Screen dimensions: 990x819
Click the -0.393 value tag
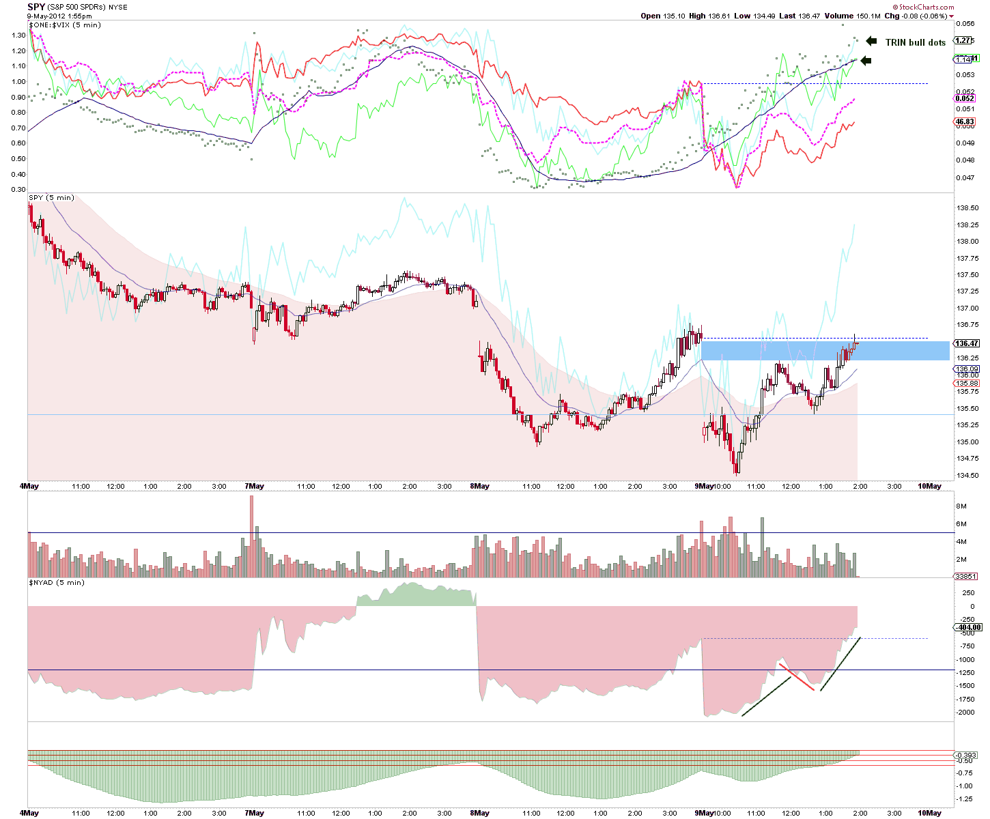[965, 756]
